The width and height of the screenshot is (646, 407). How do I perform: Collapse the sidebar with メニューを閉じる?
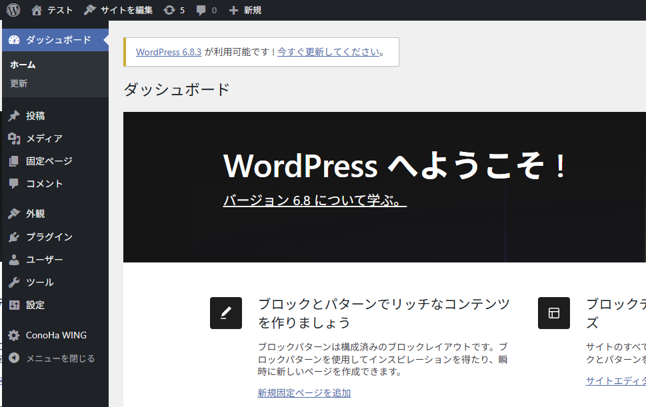pyautogui.click(x=60, y=358)
